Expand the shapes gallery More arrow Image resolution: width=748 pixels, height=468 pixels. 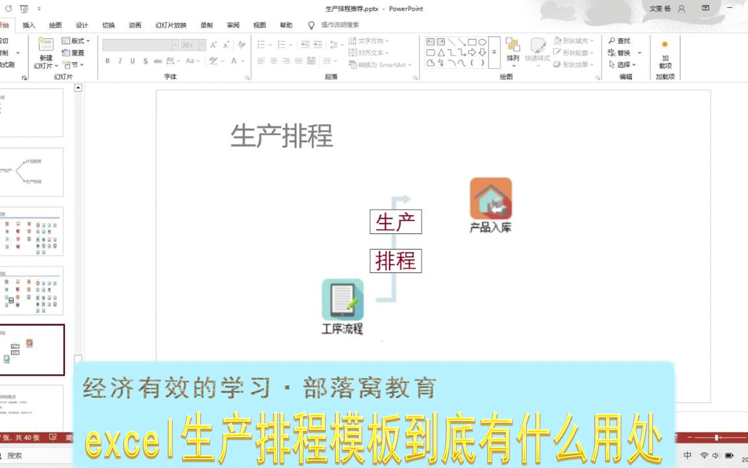494,52
